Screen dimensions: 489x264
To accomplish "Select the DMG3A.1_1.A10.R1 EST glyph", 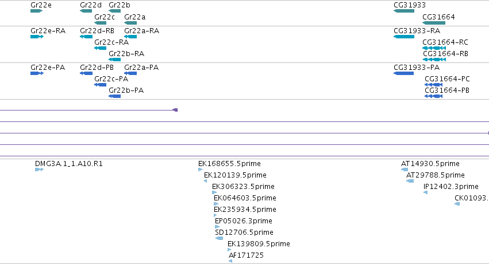I will pyautogui.click(x=39, y=170).
